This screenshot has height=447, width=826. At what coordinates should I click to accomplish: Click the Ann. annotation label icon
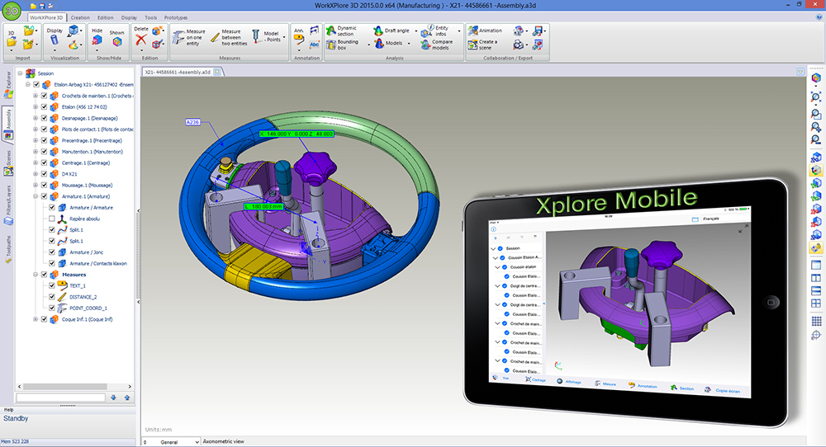click(x=299, y=38)
